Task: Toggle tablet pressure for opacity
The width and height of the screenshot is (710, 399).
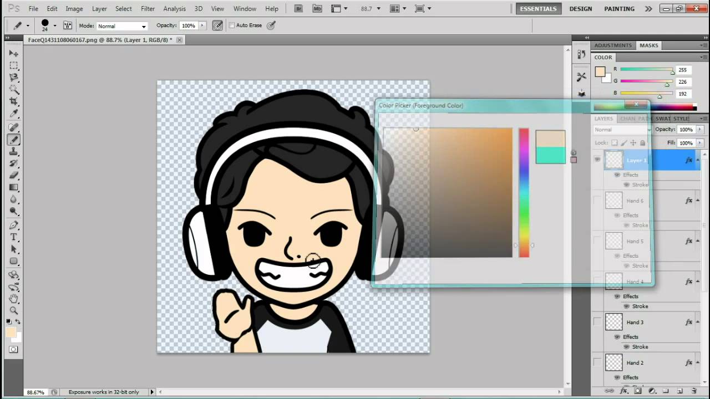Action: coord(217,25)
